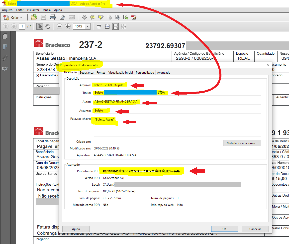Screen dimensions: 289x244
Task: Open the Ajuda menu
Action: tap(58, 10)
